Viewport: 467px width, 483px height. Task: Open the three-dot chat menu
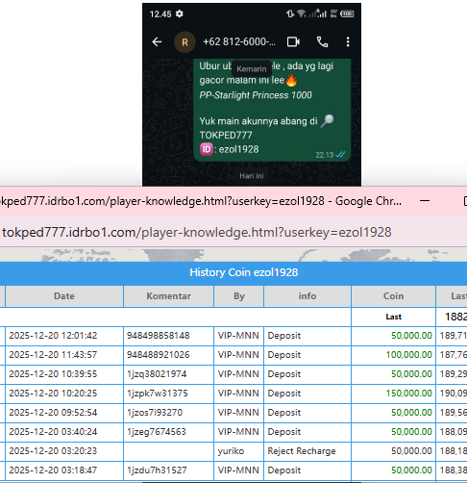(x=348, y=41)
